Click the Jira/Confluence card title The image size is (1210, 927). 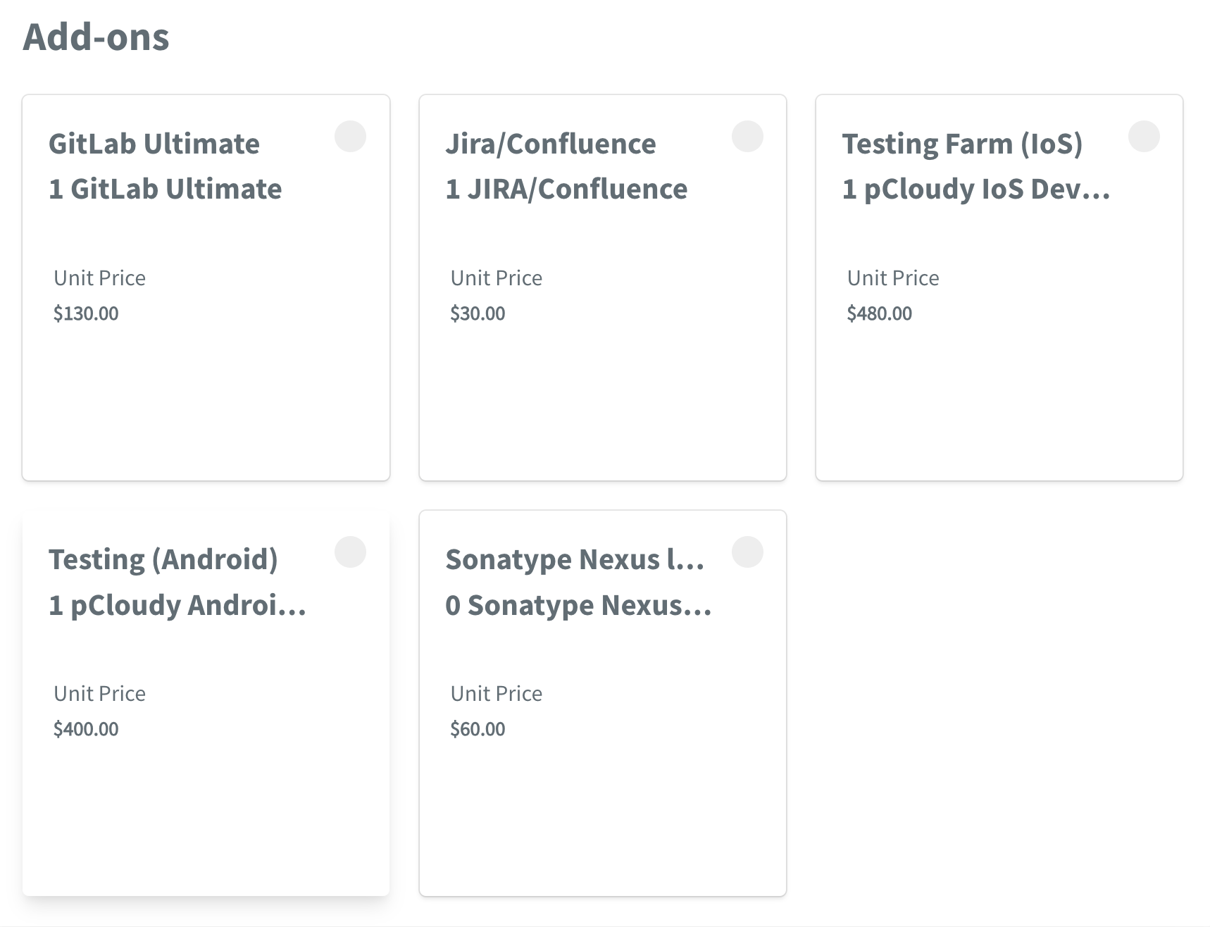click(x=551, y=144)
